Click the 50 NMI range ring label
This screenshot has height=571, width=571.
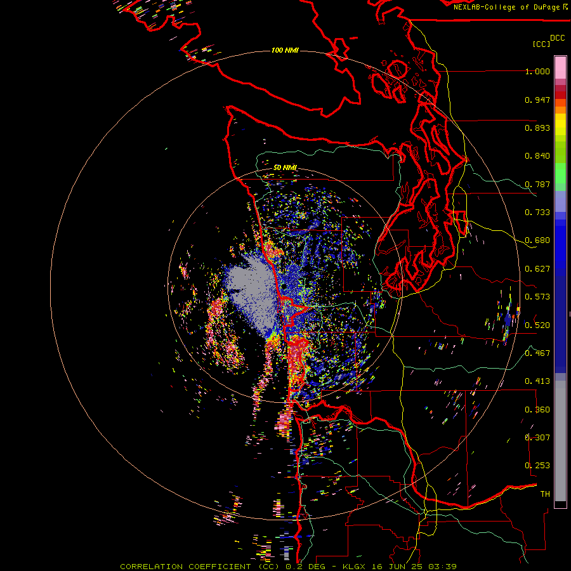(285, 167)
